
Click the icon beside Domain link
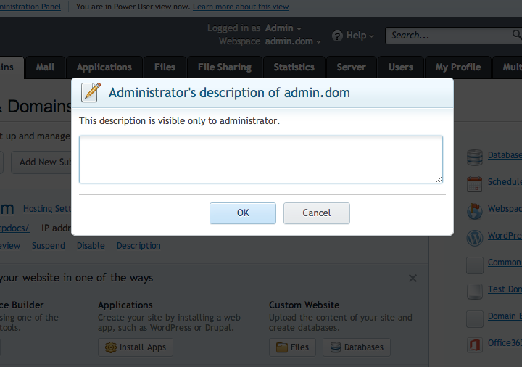click(x=475, y=318)
